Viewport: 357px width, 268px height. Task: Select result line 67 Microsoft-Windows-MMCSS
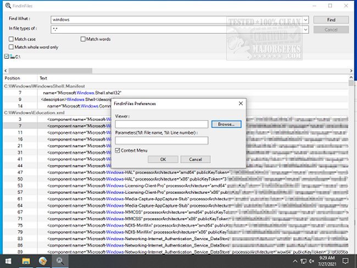[x=176, y=212]
